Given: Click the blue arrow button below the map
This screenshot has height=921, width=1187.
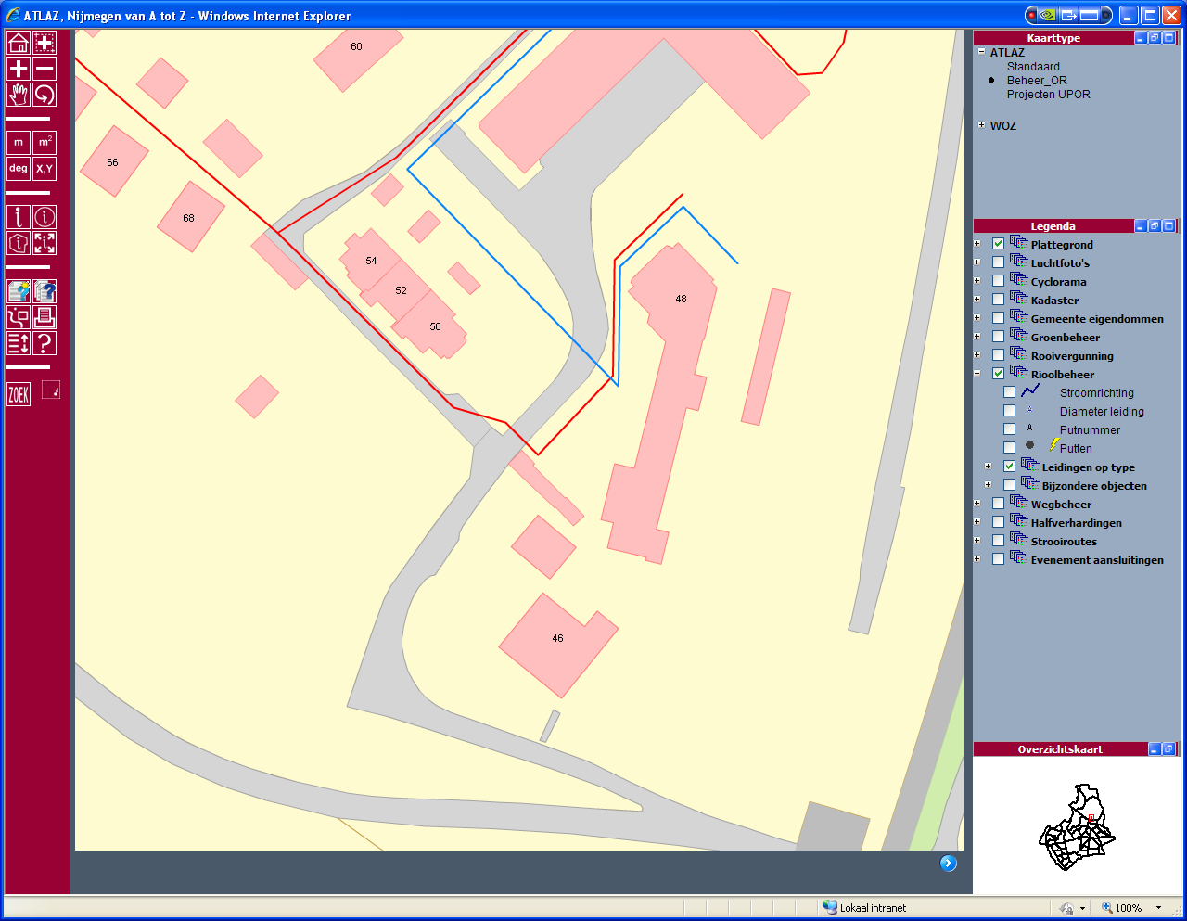Looking at the screenshot, I should tap(948, 863).
